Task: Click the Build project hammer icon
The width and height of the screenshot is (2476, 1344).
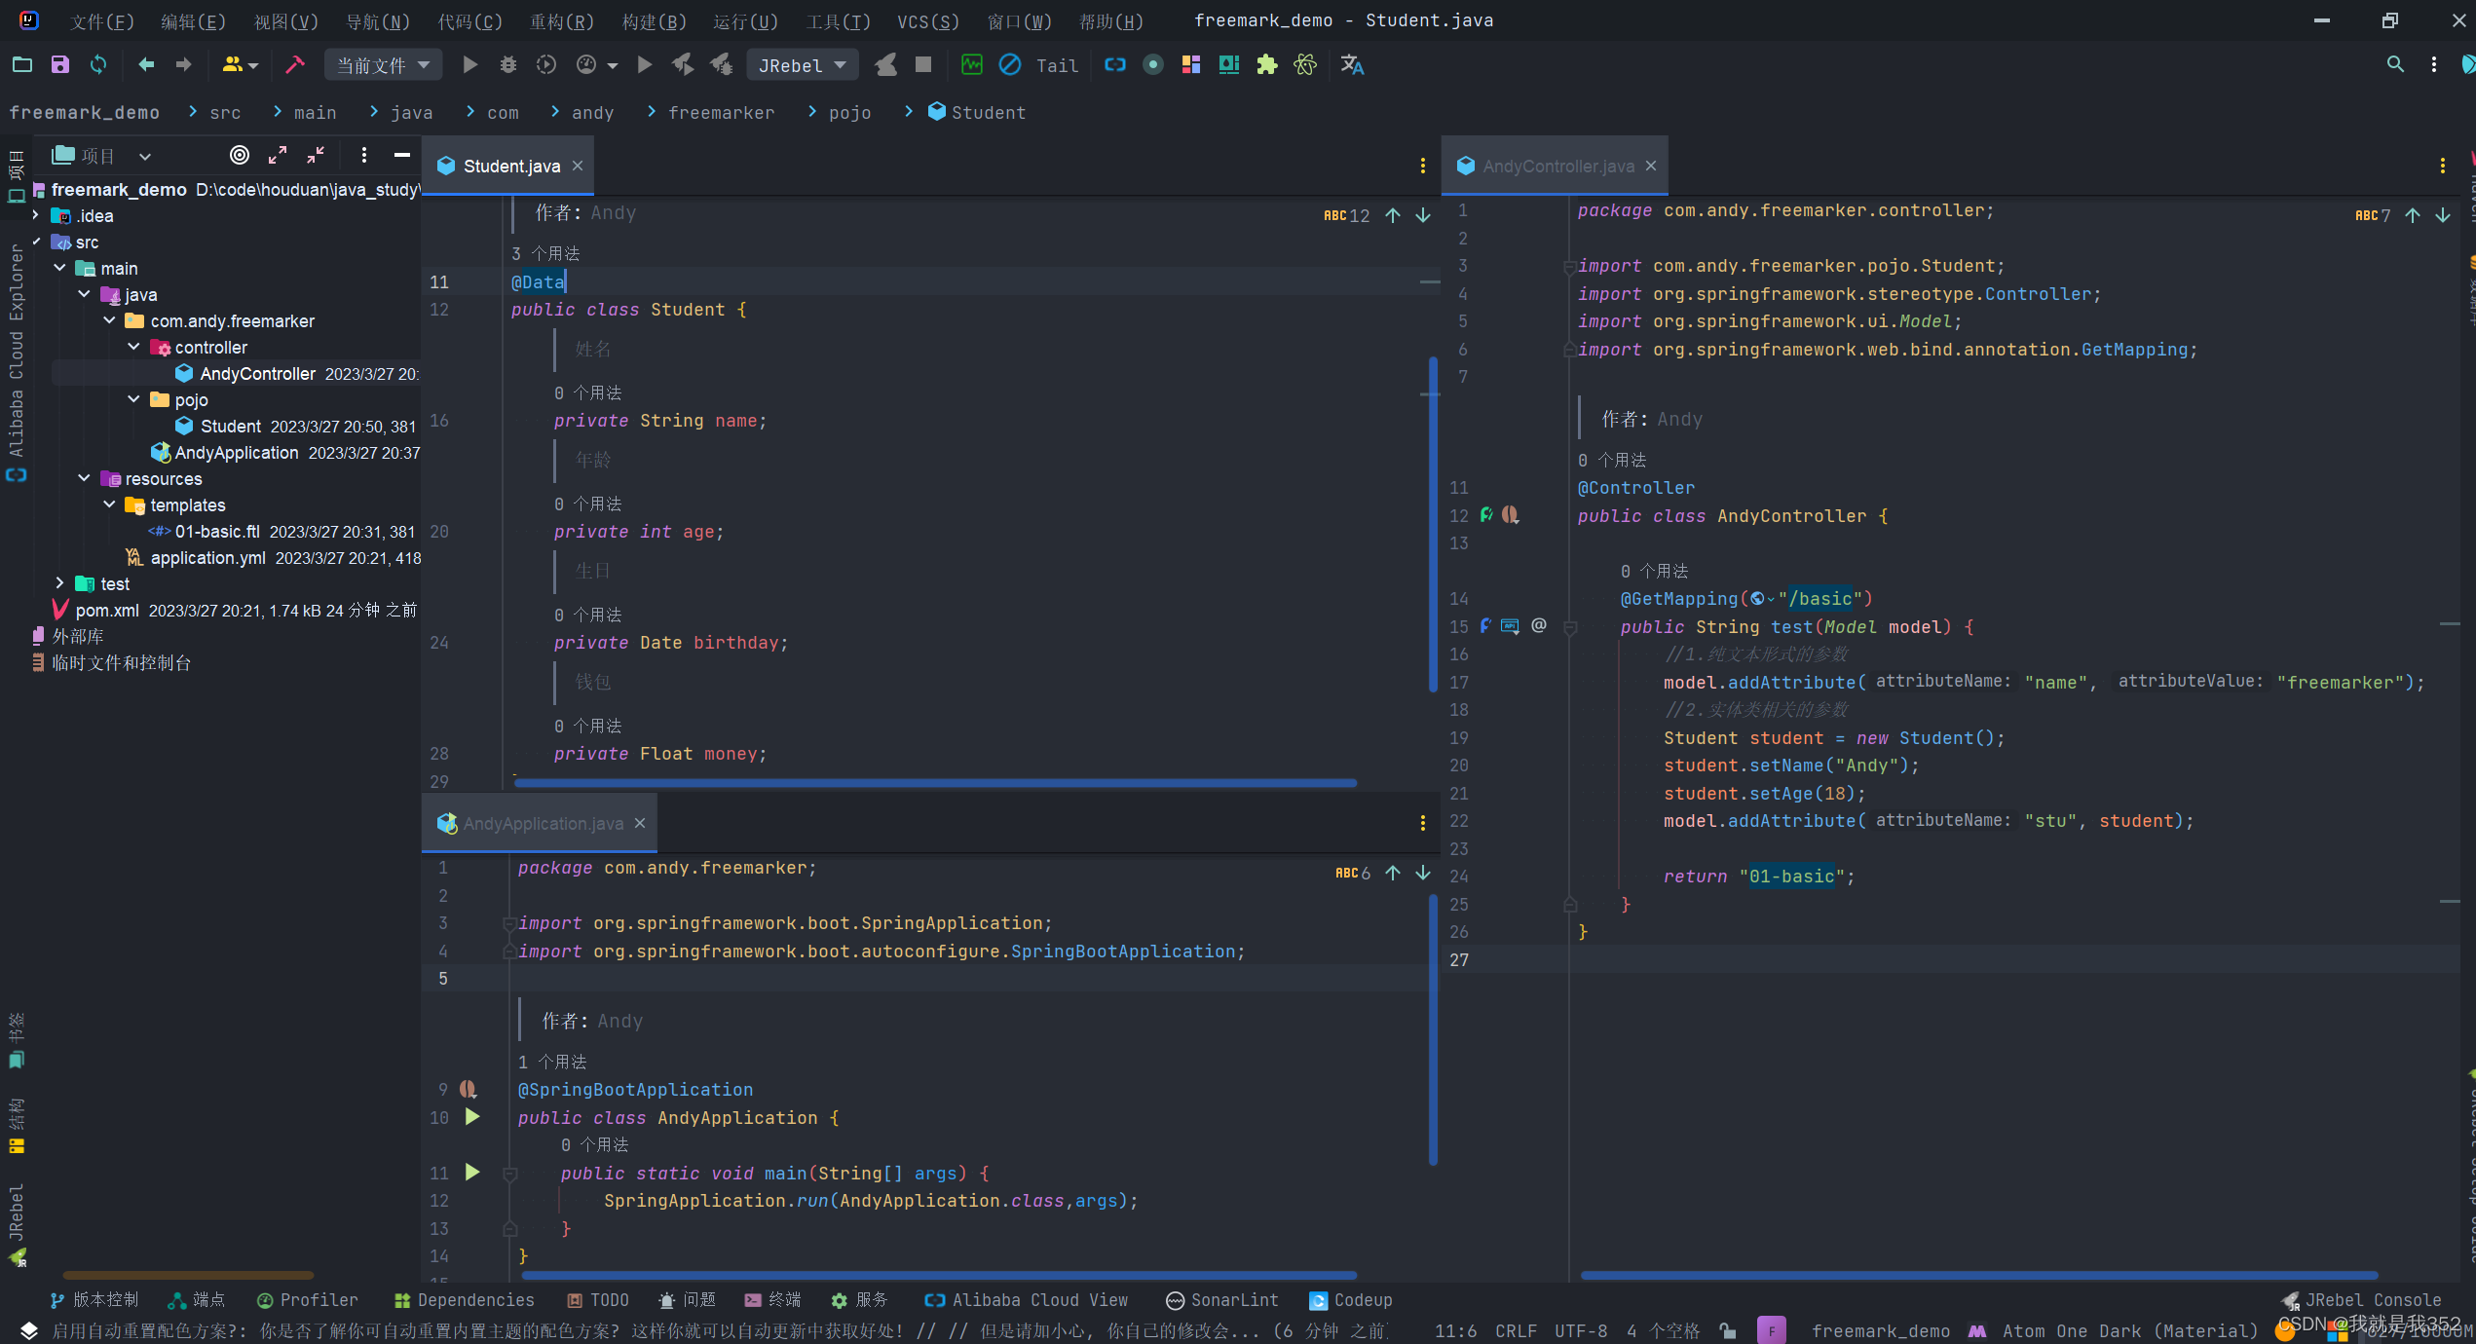Action: 294,64
